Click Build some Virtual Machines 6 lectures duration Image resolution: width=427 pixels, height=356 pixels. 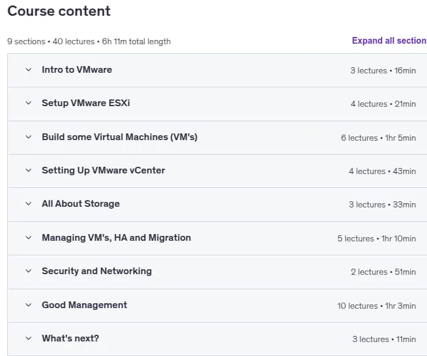click(x=379, y=138)
